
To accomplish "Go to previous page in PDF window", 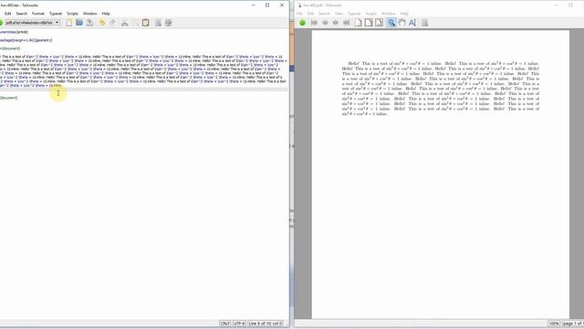I will click(325, 23).
